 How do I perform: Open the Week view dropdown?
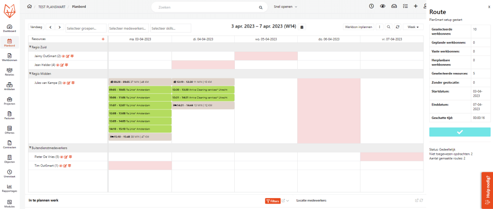coord(413,27)
